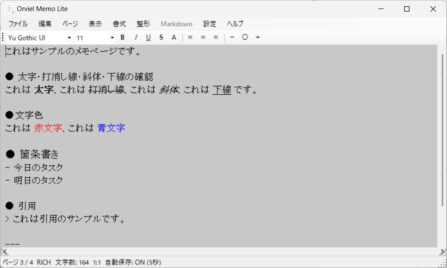Minimize the Orviel Memo Lite window
This screenshot has height=268, width=447.
coord(381,9)
